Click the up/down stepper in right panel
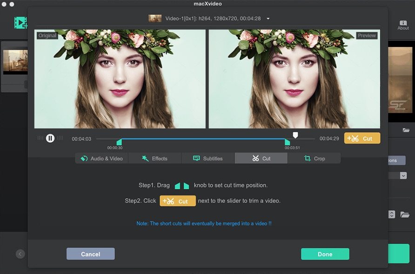The image size is (415, 274). (392, 214)
